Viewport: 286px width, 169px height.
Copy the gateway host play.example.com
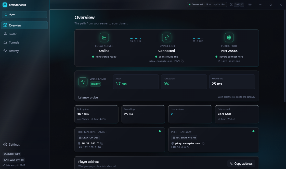[203, 143]
